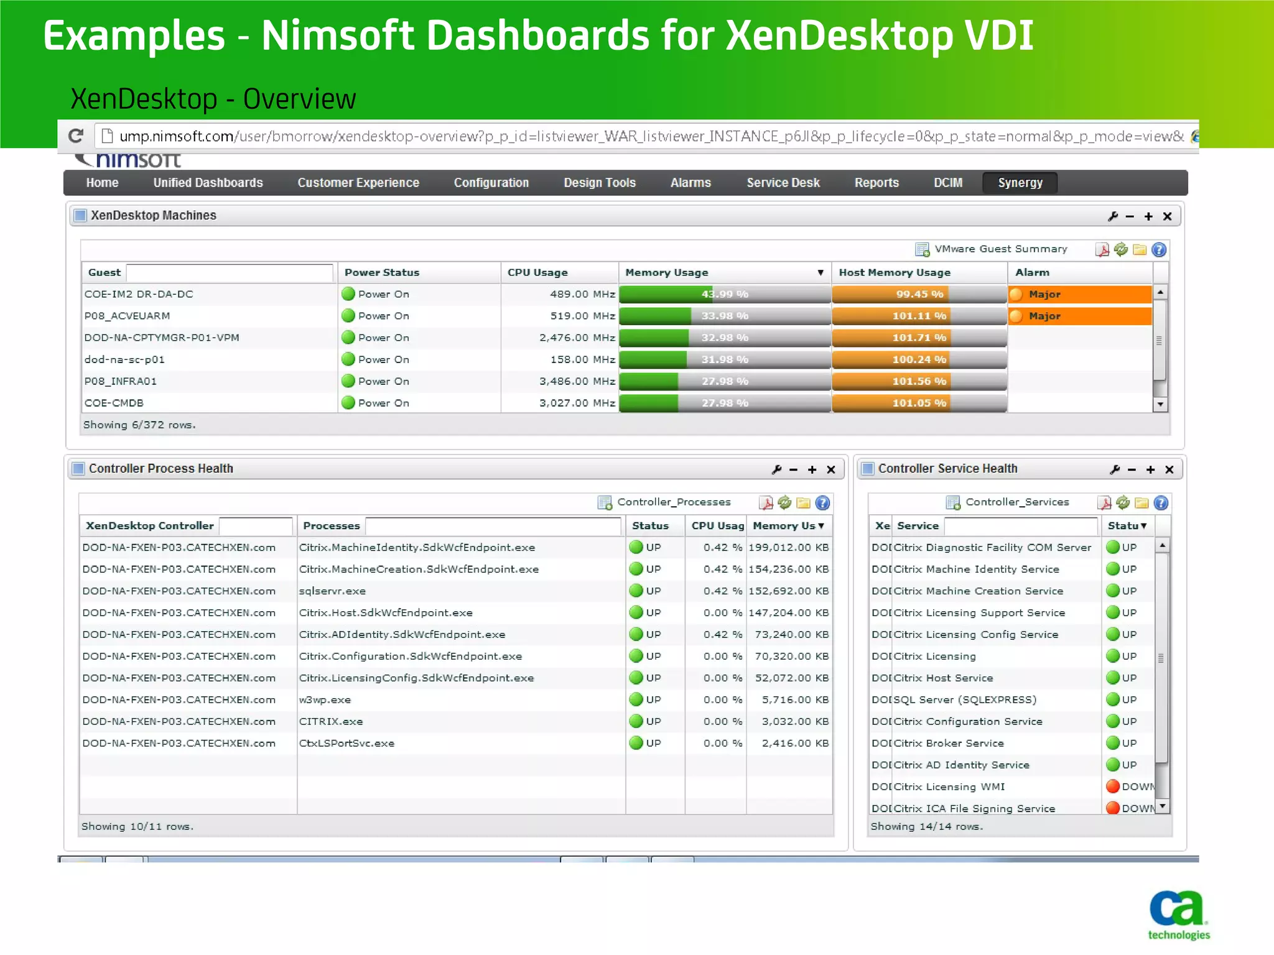Select Citrix Licensing WMI service row
This screenshot has height=955, width=1274.
pos(1012,787)
